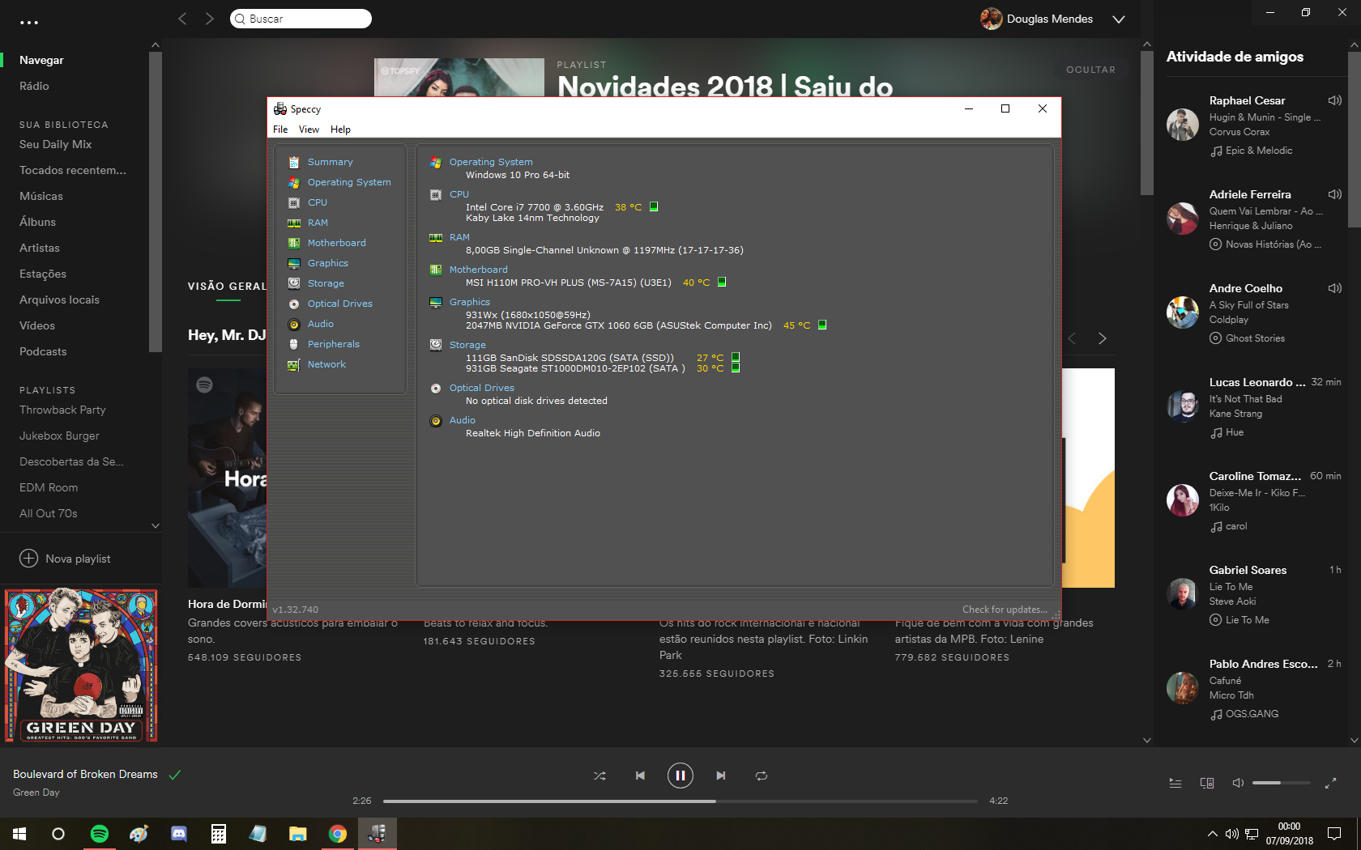Go forward in Spotify navigation
The width and height of the screenshot is (1361, 850).
click(209, 19)
